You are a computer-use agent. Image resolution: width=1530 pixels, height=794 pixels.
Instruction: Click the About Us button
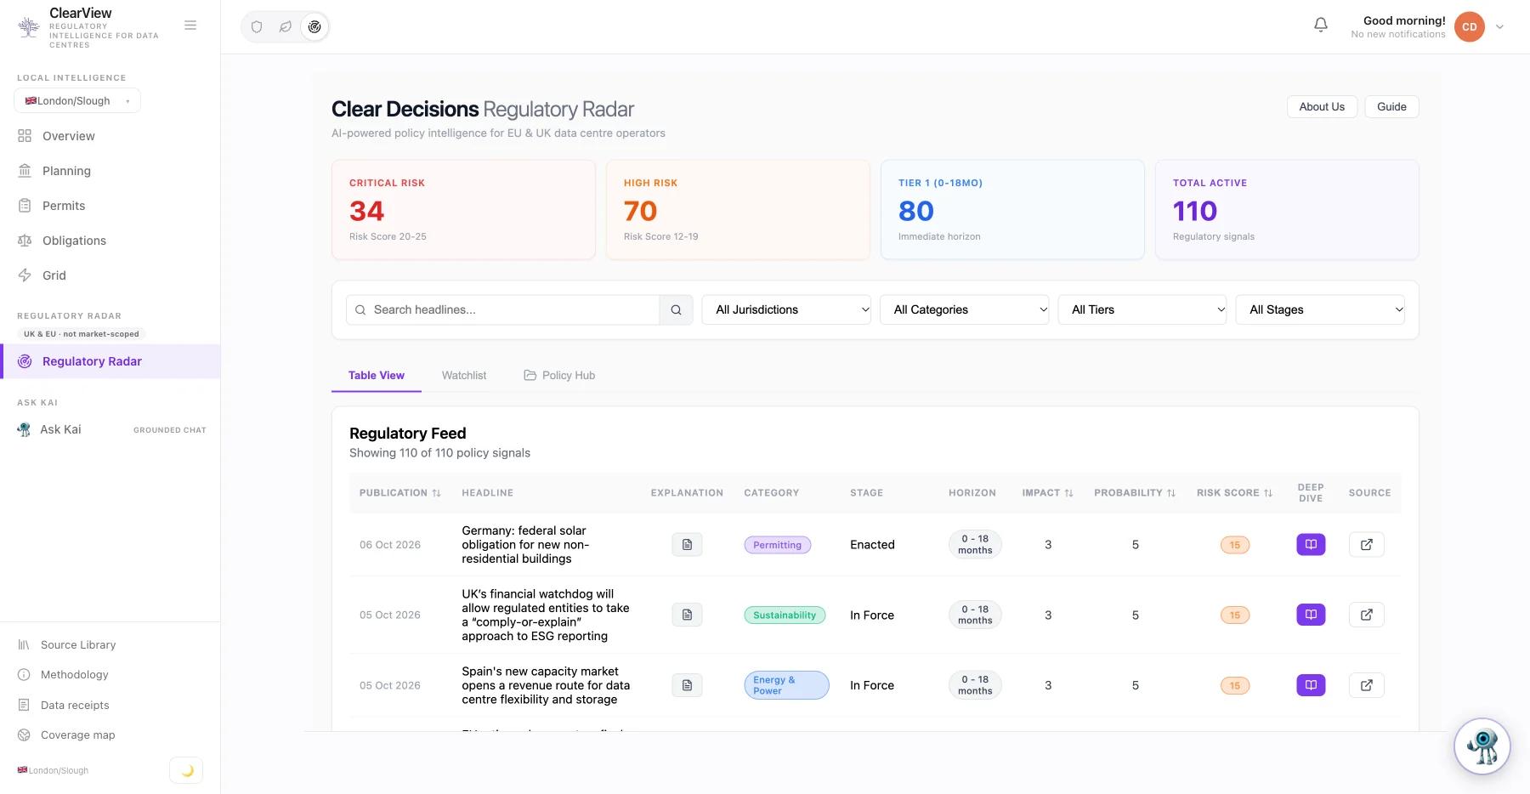pyautogui.click(x=1322, y=106)
